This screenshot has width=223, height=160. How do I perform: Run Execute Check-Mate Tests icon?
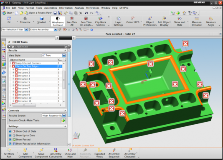click(63, 121)
